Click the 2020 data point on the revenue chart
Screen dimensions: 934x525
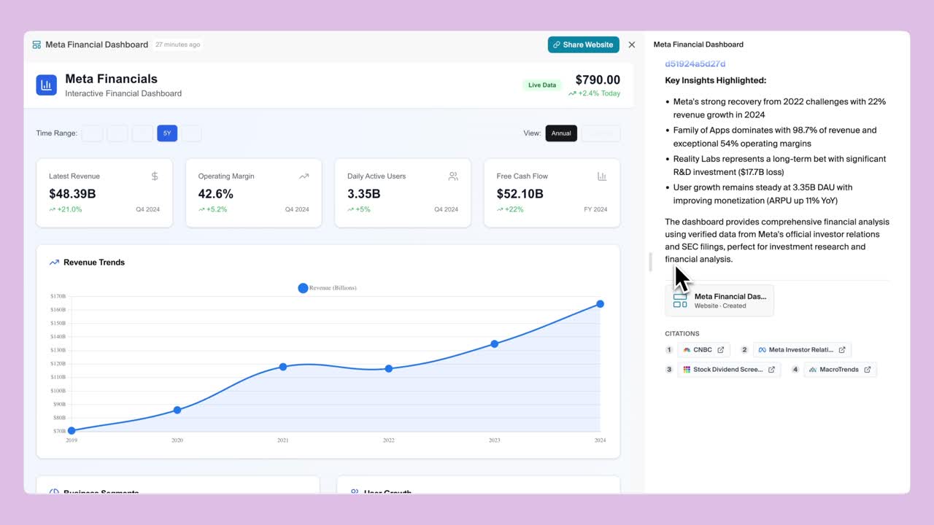pyautogui.click(x=177, y=410)
